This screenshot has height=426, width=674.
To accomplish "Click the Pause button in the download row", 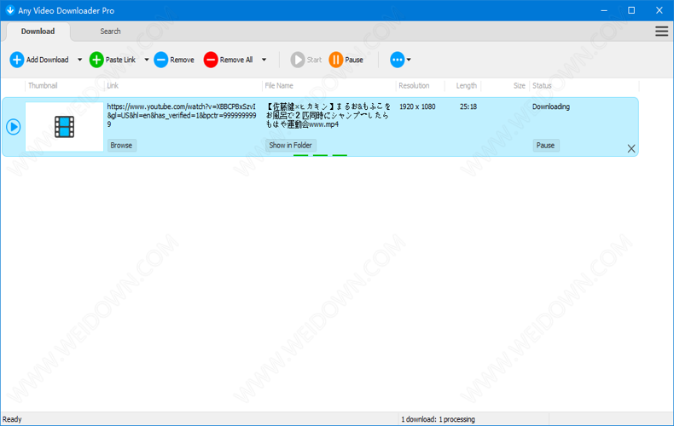I will pos(545,145).
